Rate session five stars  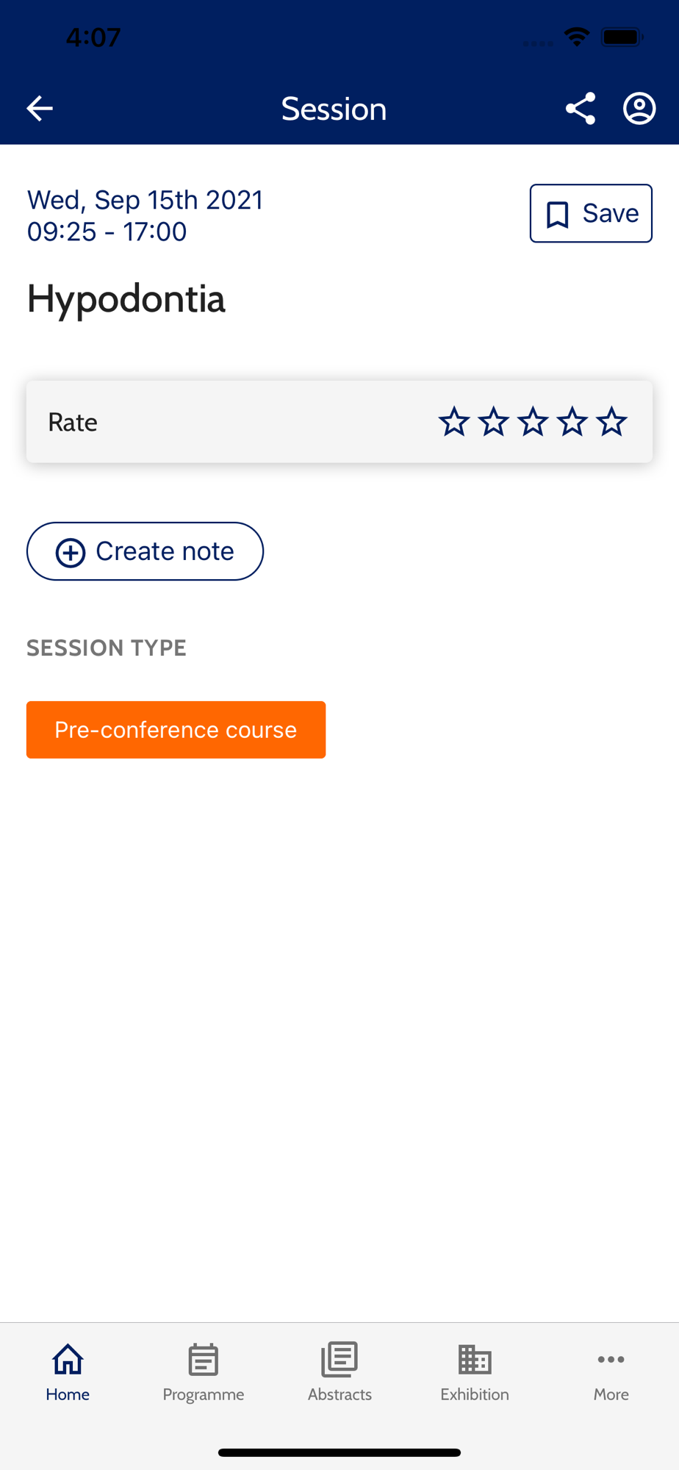click(x=611, y=422)
